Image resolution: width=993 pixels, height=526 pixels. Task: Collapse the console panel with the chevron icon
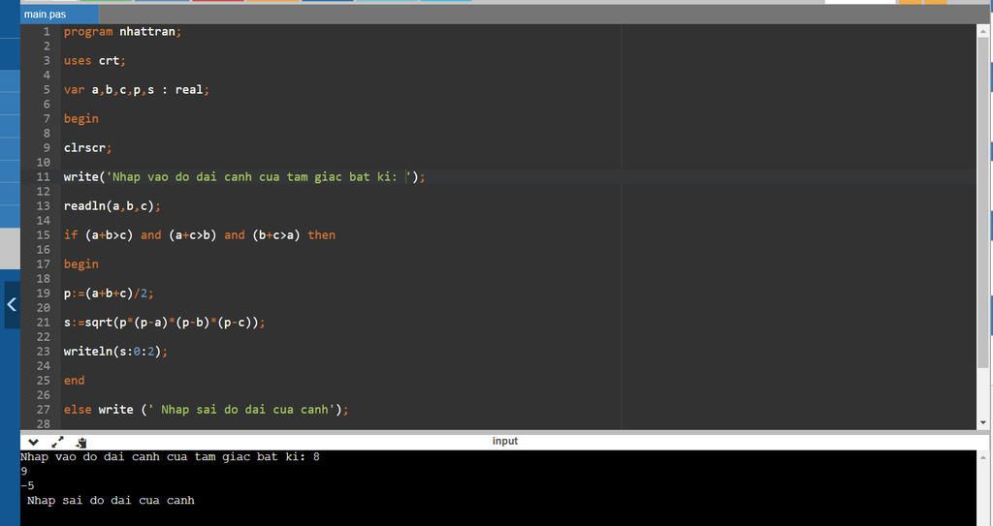[x=34, y=442]
